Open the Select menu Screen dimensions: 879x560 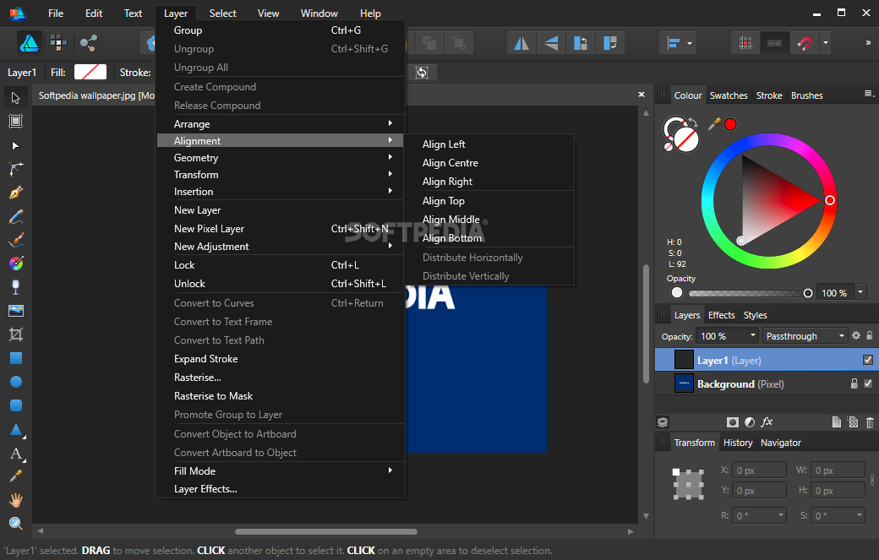point(222,13)
